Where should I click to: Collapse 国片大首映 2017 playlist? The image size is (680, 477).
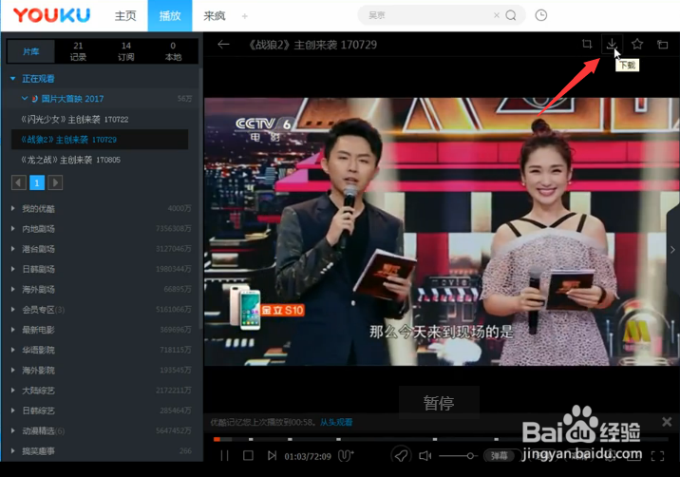[25, 99]
